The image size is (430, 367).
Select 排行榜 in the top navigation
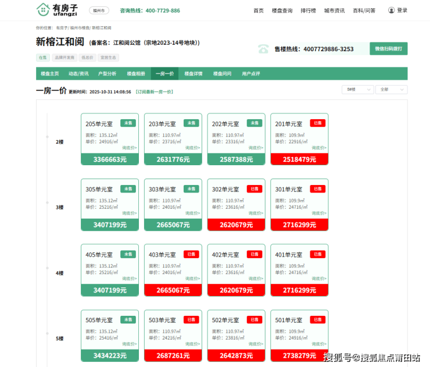309,10
